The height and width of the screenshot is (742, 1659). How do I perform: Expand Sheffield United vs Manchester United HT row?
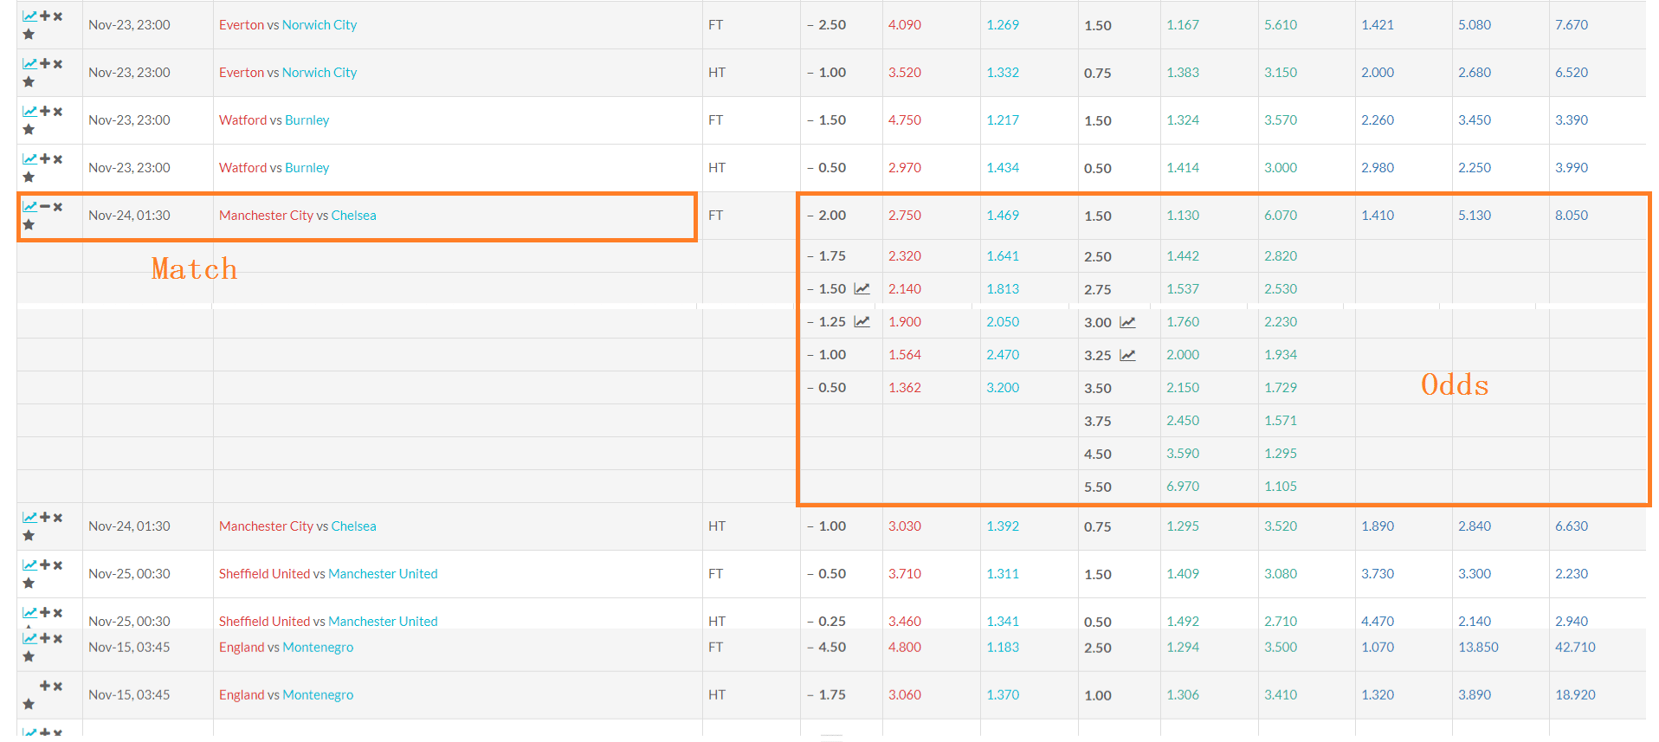tap(45, 613)
